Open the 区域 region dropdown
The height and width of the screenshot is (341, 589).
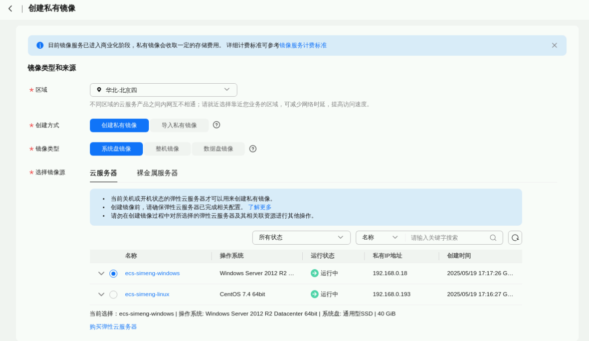tap(163, 90)
